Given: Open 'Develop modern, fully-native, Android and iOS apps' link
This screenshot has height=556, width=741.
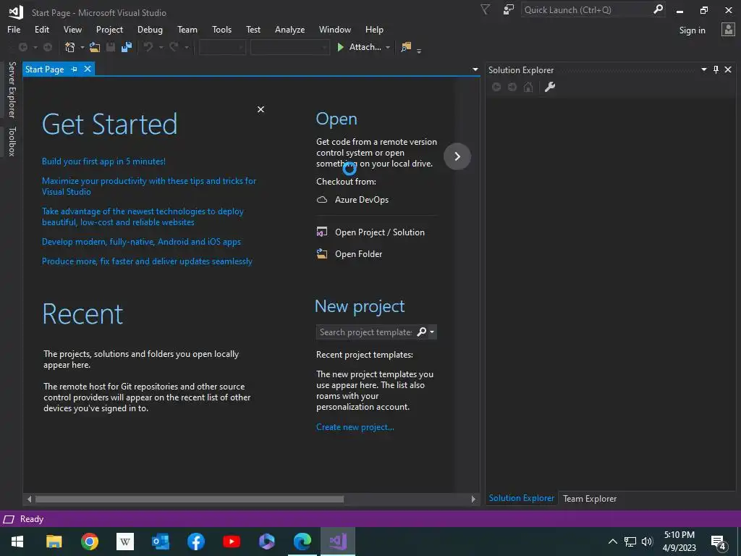Looking at the screenshot, I should click(141, 242).
